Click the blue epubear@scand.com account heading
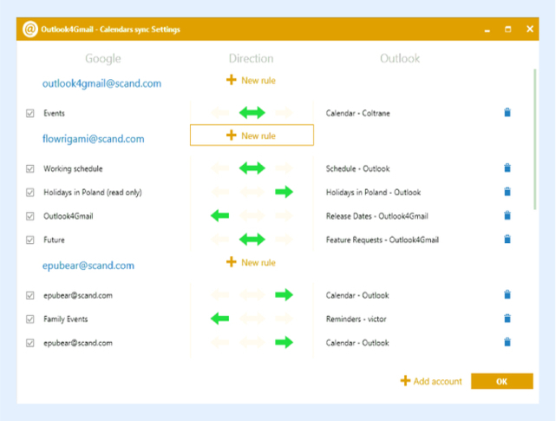Image resolution: width=556 pixels, height=421 pixels. (88, 266)
